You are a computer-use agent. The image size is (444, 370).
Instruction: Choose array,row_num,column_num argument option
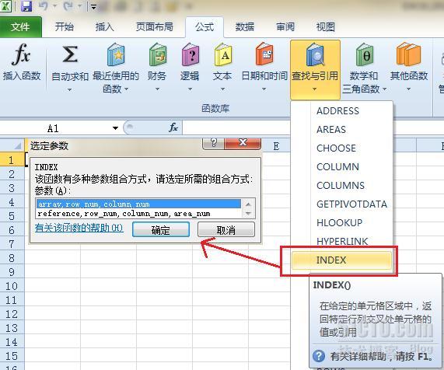(138, 204)
